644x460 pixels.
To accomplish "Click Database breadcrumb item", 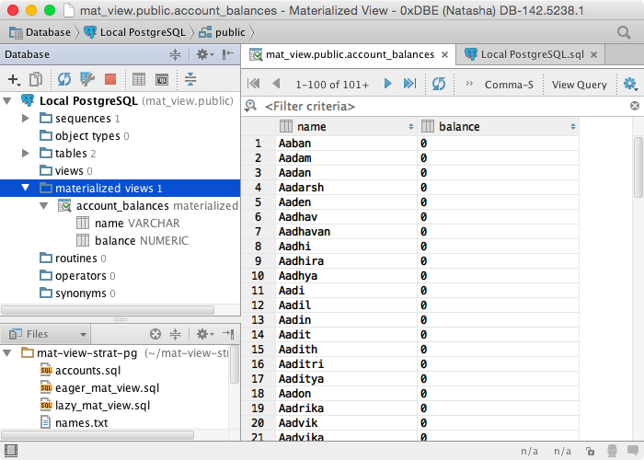I will tap(40, 32).
